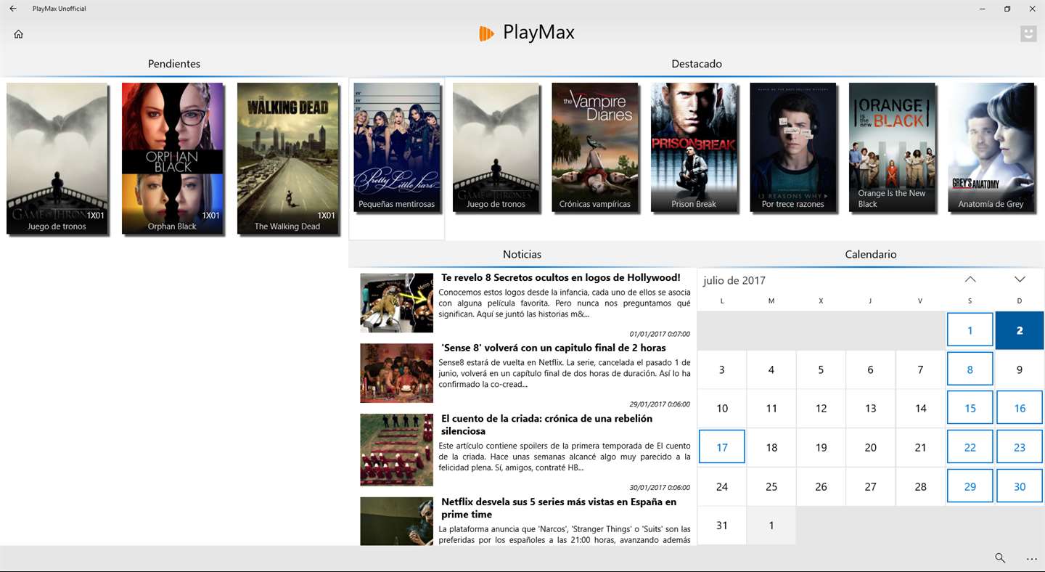Open news '8 Secretos ocultos en logos de Hollywood'
The width and height of the screenshot is (1045, 572).
561,277
